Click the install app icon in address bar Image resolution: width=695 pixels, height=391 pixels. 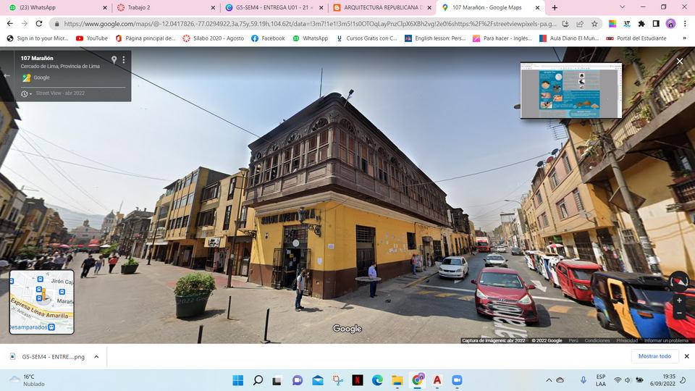[x=565, y=23]
